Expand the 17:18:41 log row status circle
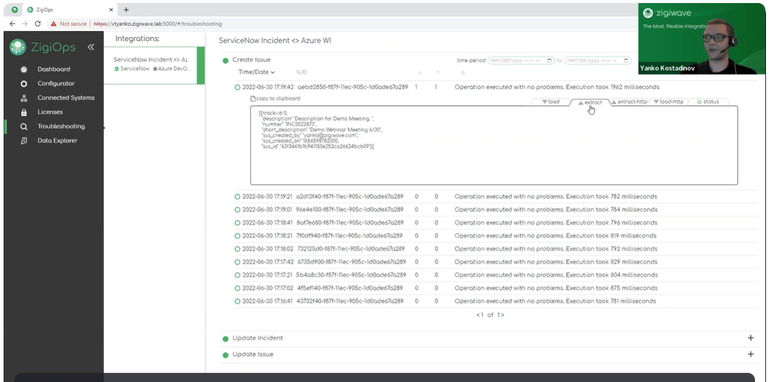769x382 pixels. pyautogui.click(x=238, y=223)
